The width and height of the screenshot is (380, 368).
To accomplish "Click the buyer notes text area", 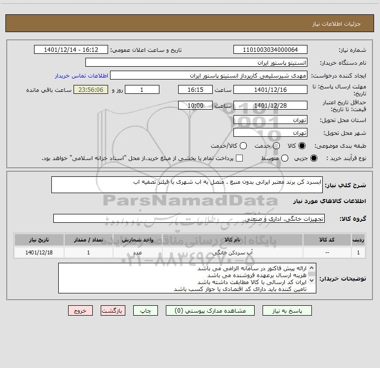I will pos(187,278).
